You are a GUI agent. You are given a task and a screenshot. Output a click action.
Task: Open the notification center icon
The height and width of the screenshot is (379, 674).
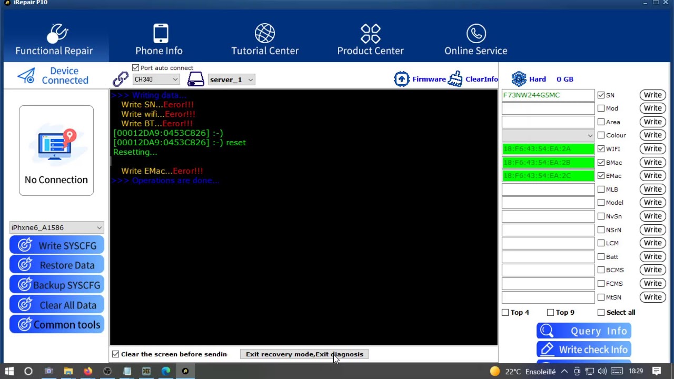coord(657,371)
